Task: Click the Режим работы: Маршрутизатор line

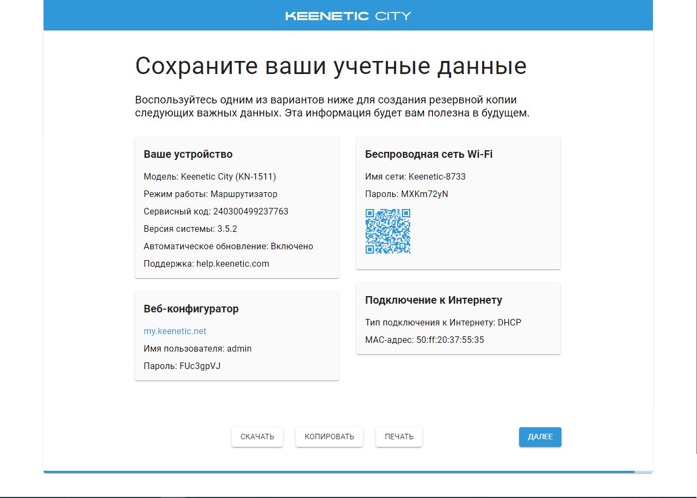Action: (x=211, y=194)
